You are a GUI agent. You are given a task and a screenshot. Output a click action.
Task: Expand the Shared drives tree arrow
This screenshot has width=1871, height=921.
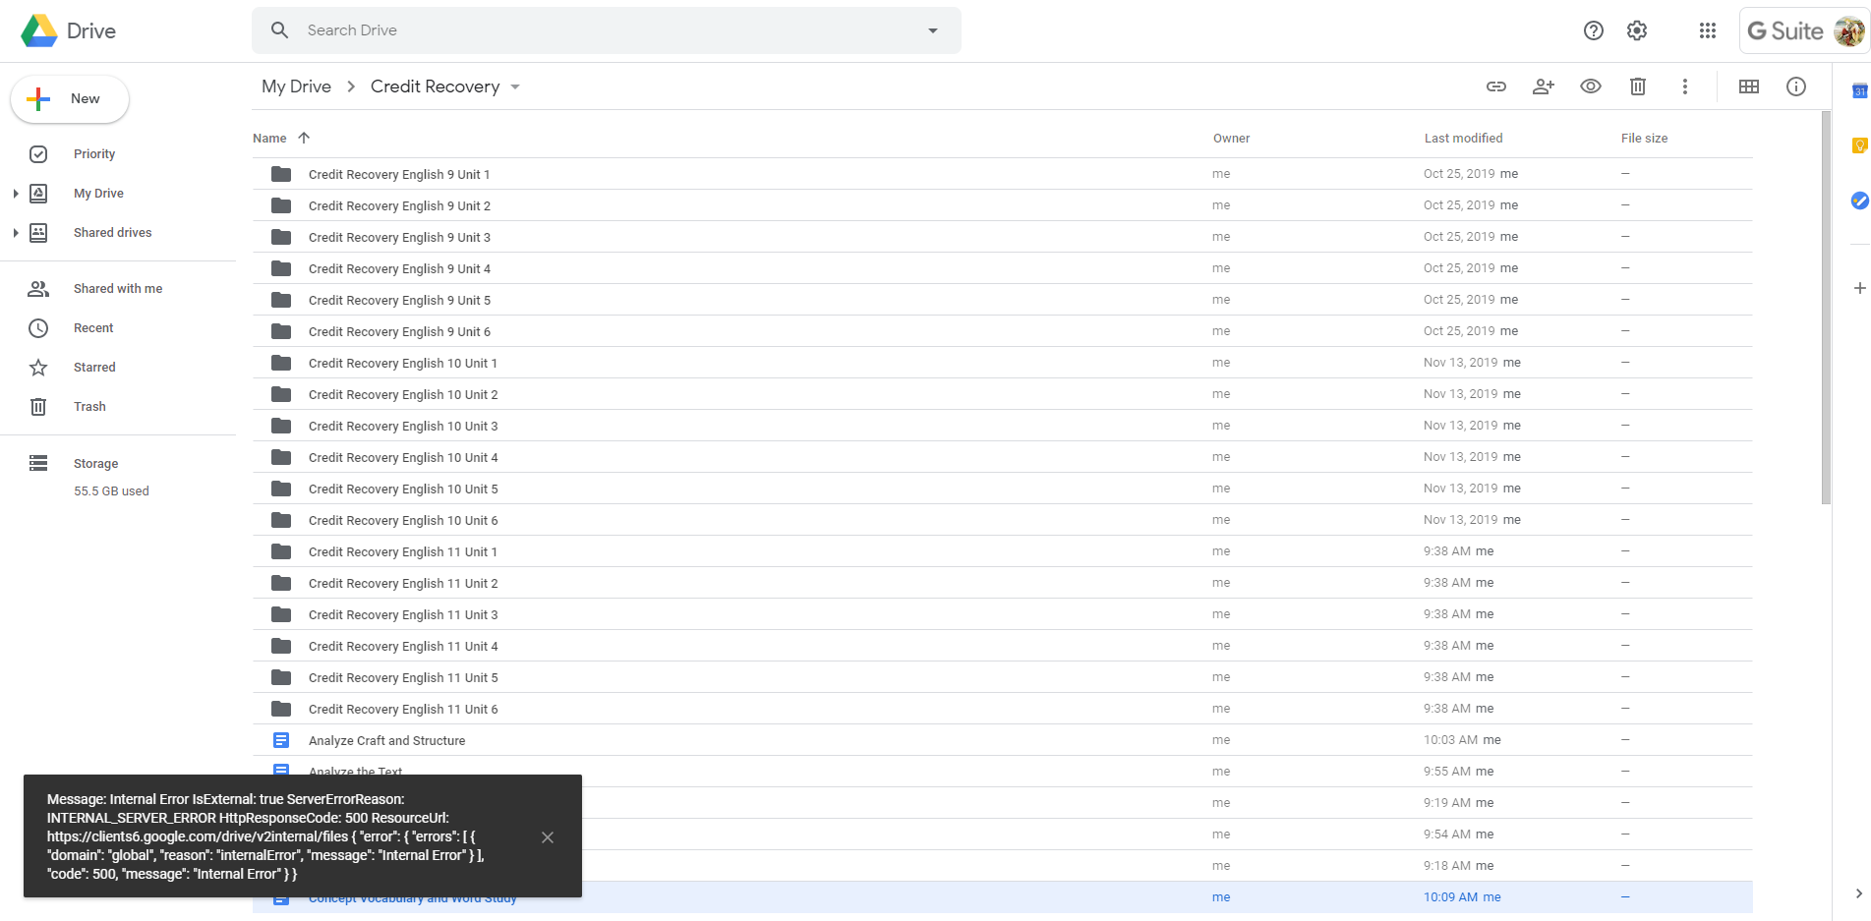[x=16, y=233]
